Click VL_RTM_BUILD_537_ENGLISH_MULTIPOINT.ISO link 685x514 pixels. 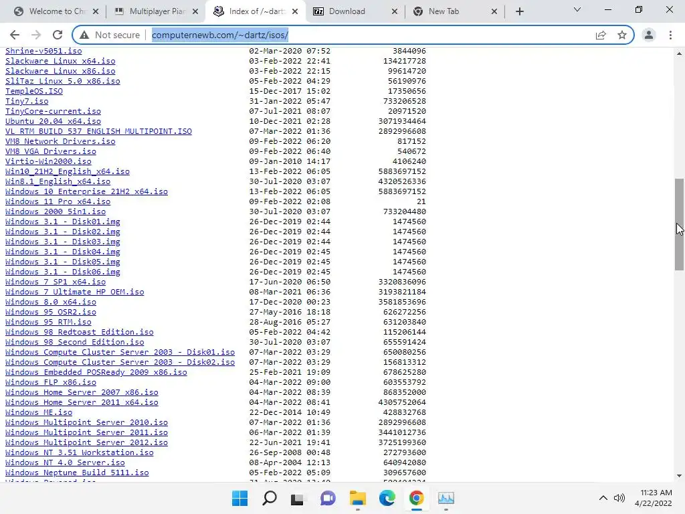(x=98, y=131)
